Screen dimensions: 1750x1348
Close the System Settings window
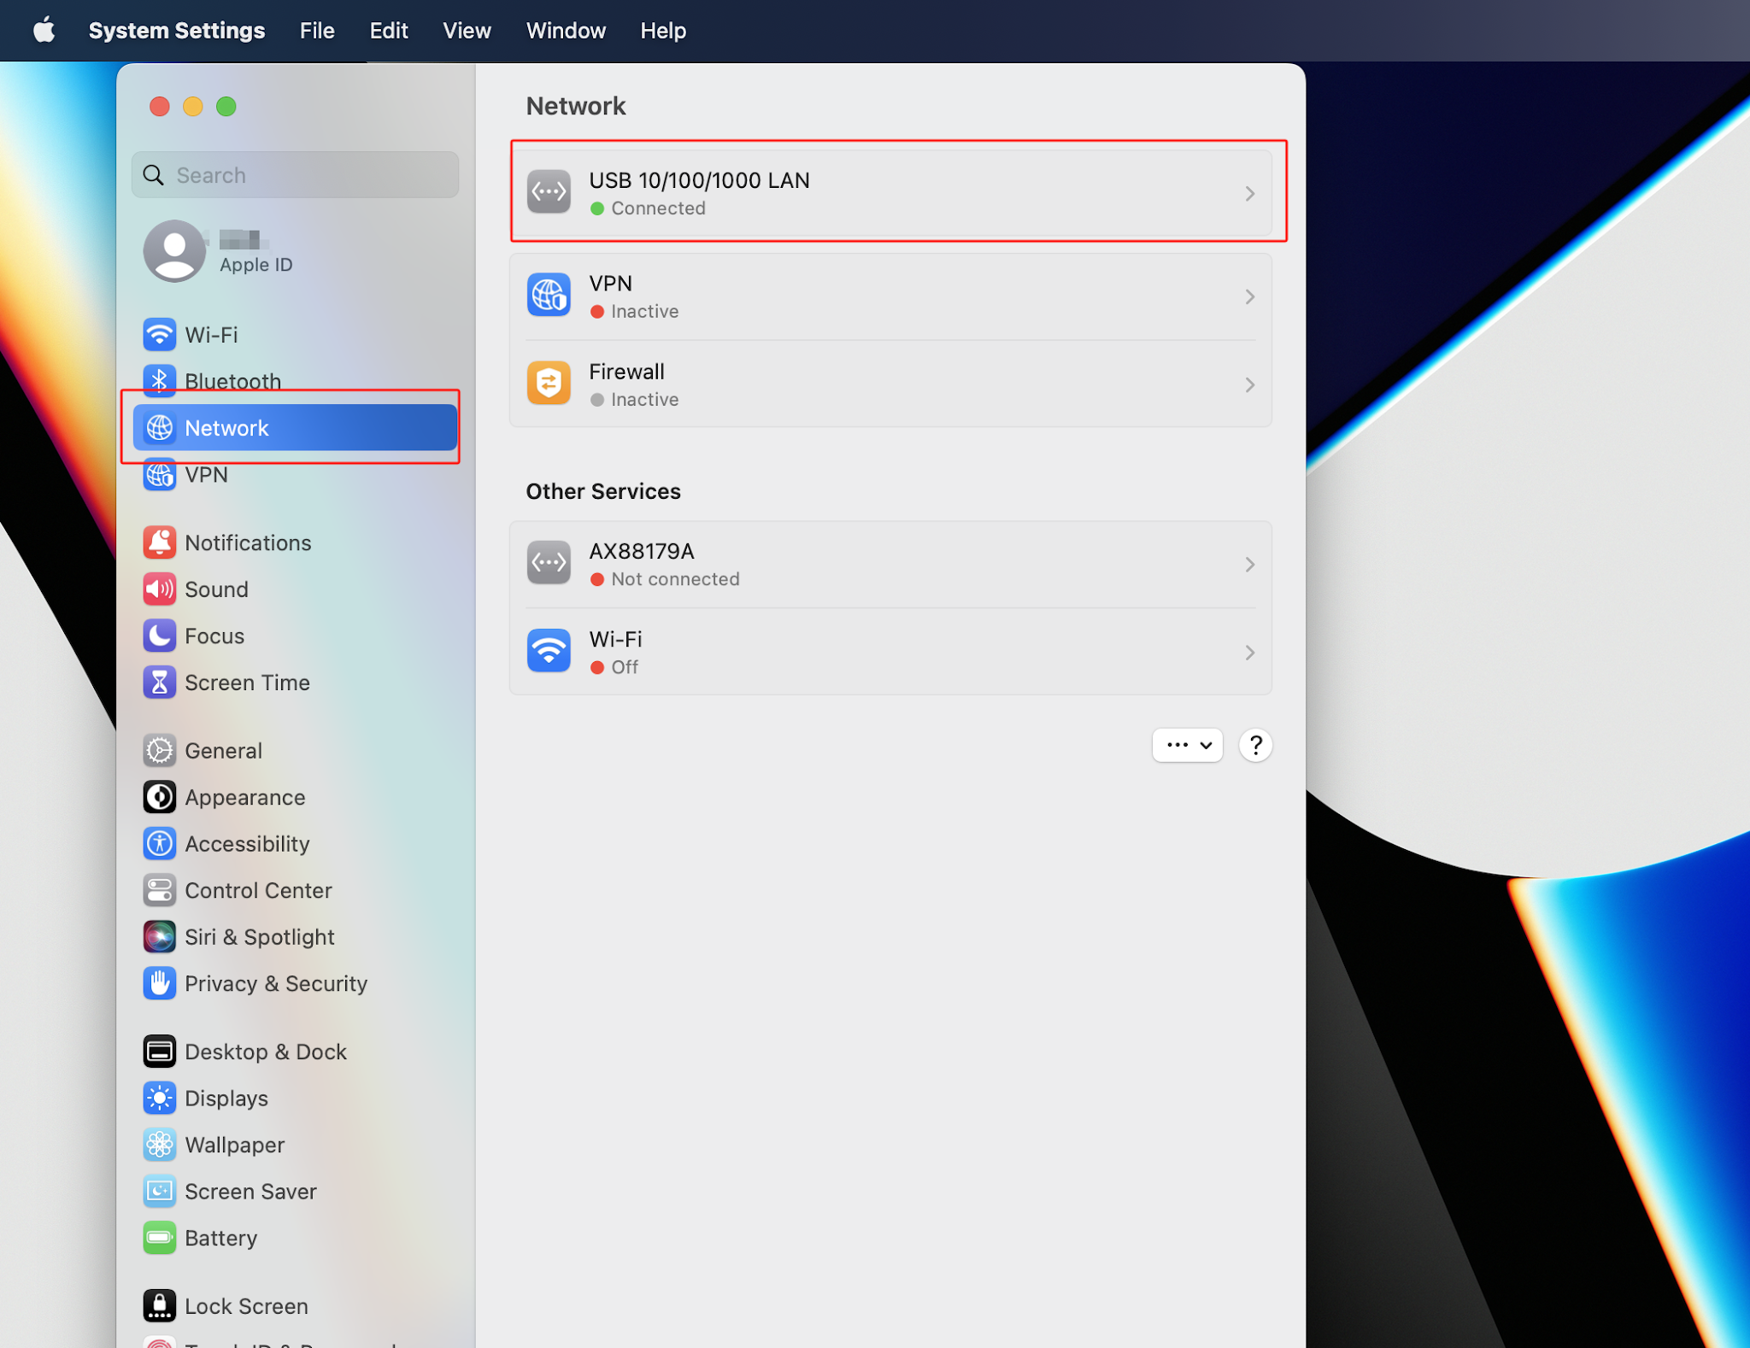click(x=160, y=106)
